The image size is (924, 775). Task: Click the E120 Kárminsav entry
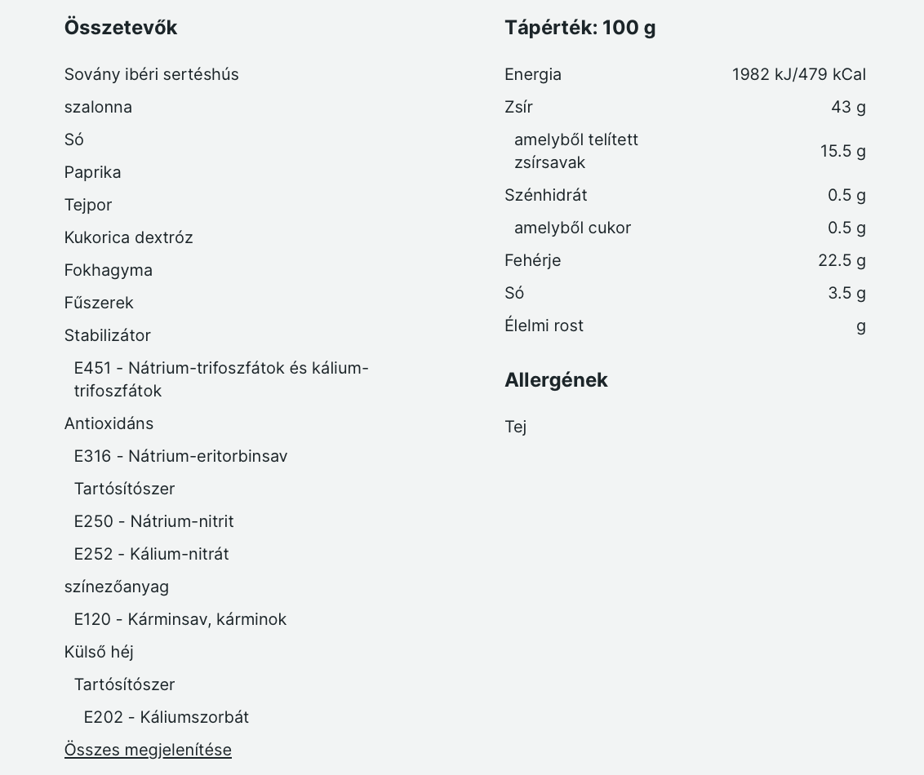tap(180, 619)
